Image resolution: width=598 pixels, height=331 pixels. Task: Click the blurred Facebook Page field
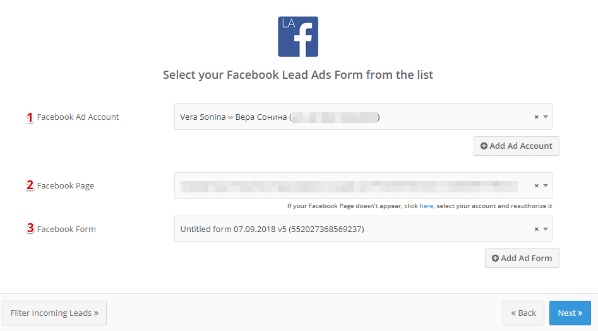click(x=363, y=185)
